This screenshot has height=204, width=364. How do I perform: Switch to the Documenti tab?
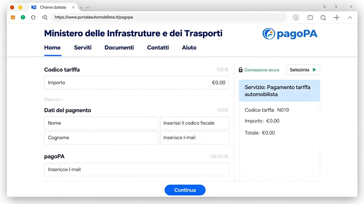119,48
